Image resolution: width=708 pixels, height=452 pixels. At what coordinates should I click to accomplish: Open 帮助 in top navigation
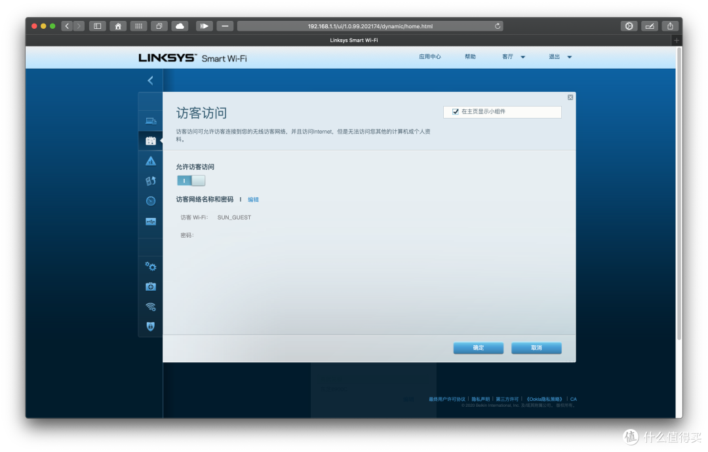[470, 57]
